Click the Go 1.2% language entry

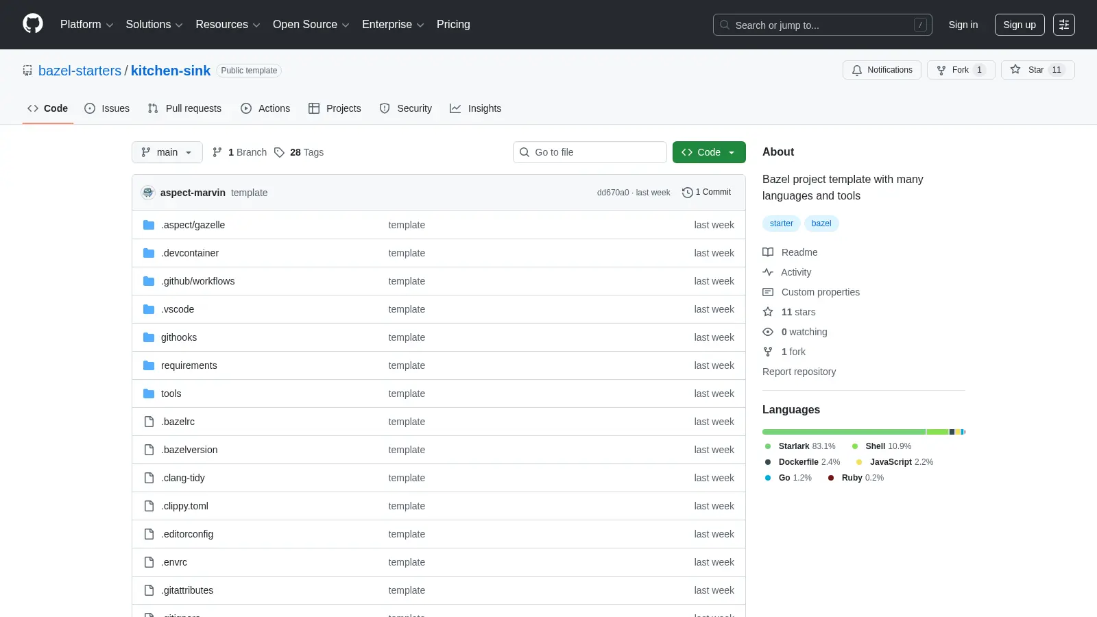click(788, 478)
